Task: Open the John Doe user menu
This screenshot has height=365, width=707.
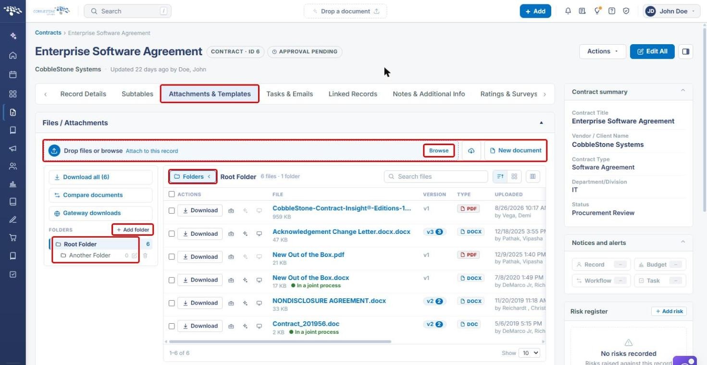Action: pyautogui.click(x=672, y=11)
